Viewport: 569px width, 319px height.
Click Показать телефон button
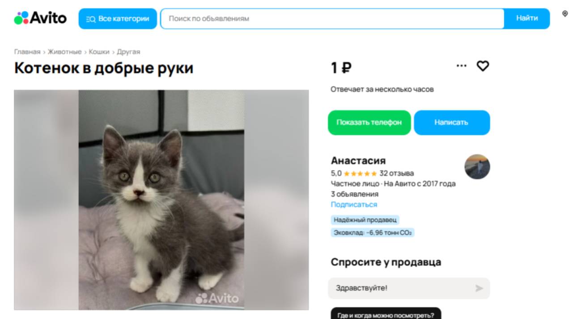[369, 123]
